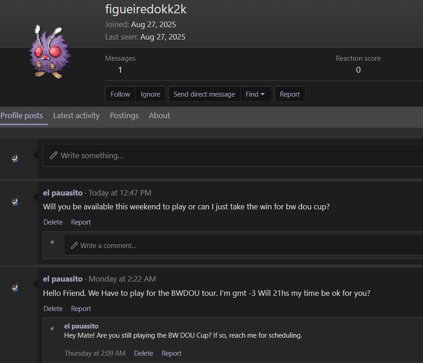Click avatar beside Monday at 2:22 AM post
Screen dimensions: 423x363
[x=16, y=287]
